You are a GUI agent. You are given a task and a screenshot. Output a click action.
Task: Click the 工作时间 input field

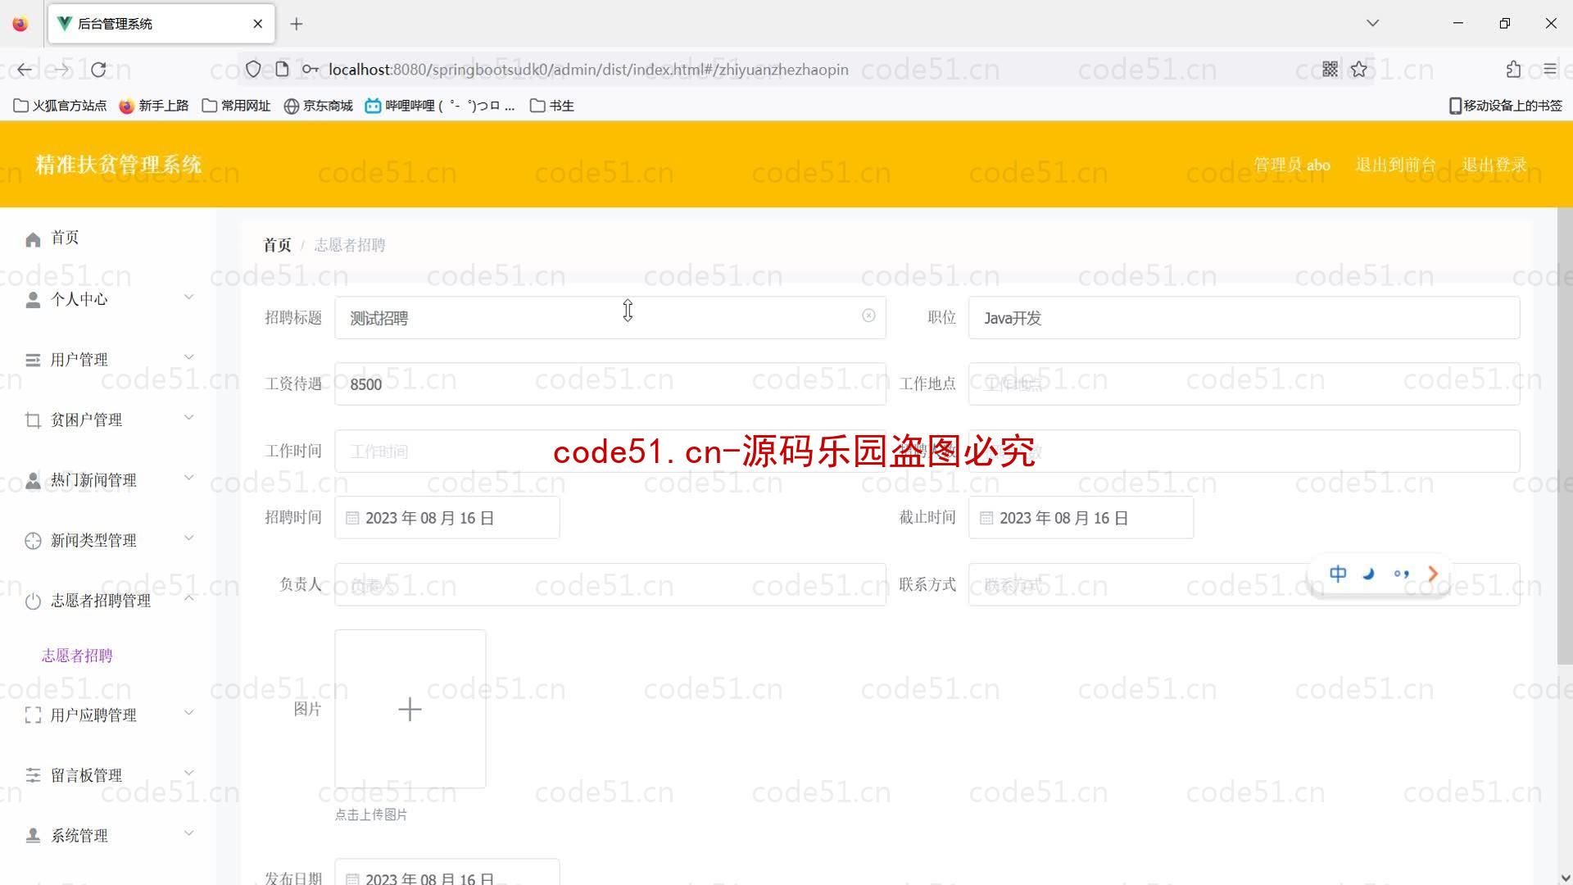[x=610, y=452]
